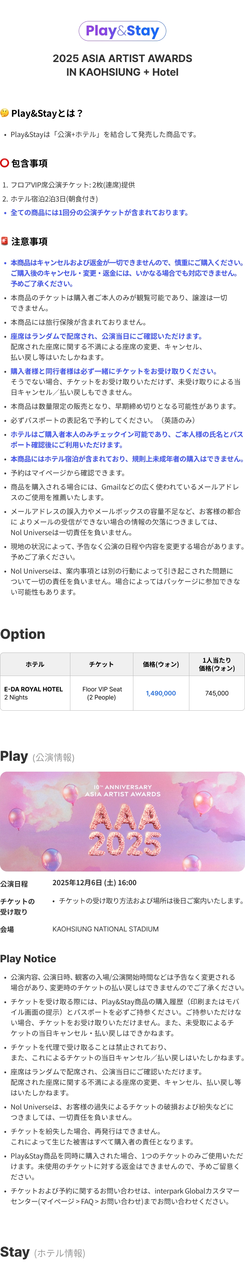Click the Play Notice heading
This screenshot has width=245, height=1271.
(28, 959)
